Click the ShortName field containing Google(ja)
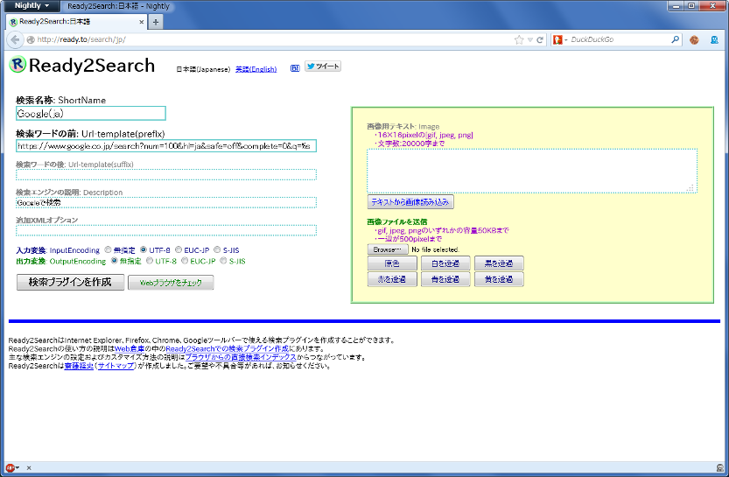The image size is (729, 477). tap(91, 114)
